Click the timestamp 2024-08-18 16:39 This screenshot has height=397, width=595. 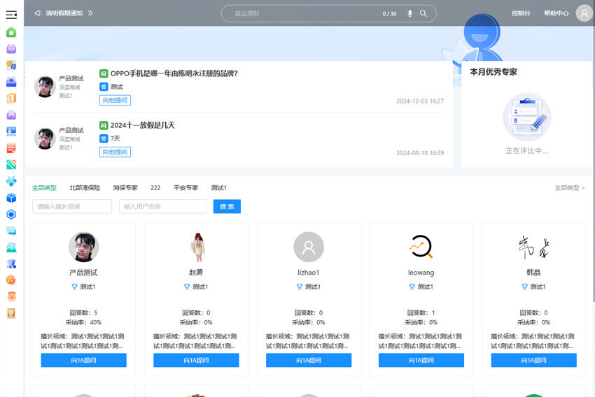(x=420, y=153)
